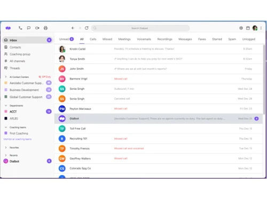
Task: Expand the AI Contact Centers section
Action: pos(6,77)
